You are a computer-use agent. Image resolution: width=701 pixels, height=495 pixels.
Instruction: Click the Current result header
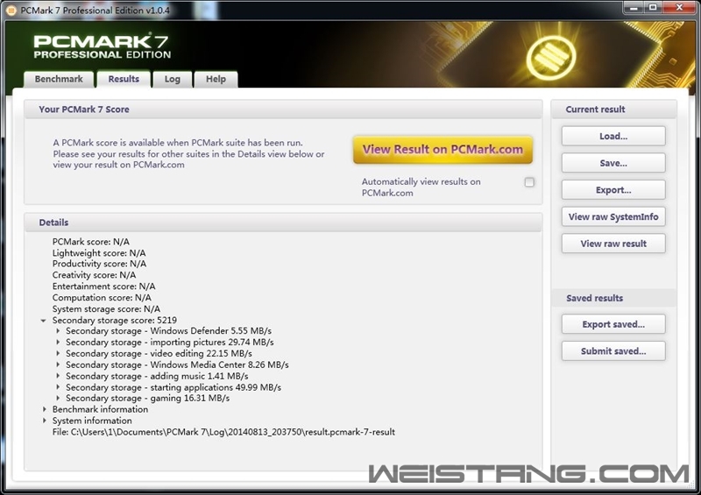614,110
